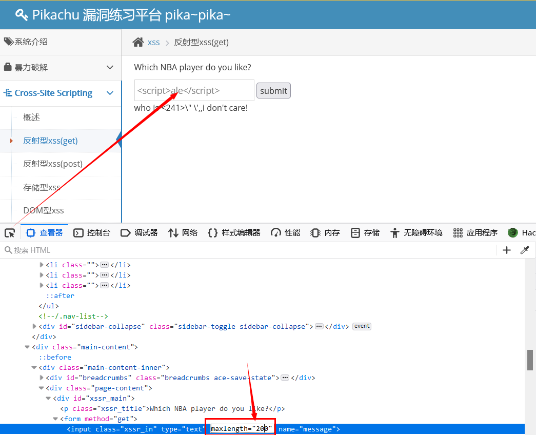Open the 无障碍环境 accessibility tab
The image size is (536, 435).
tap(416, 233)
